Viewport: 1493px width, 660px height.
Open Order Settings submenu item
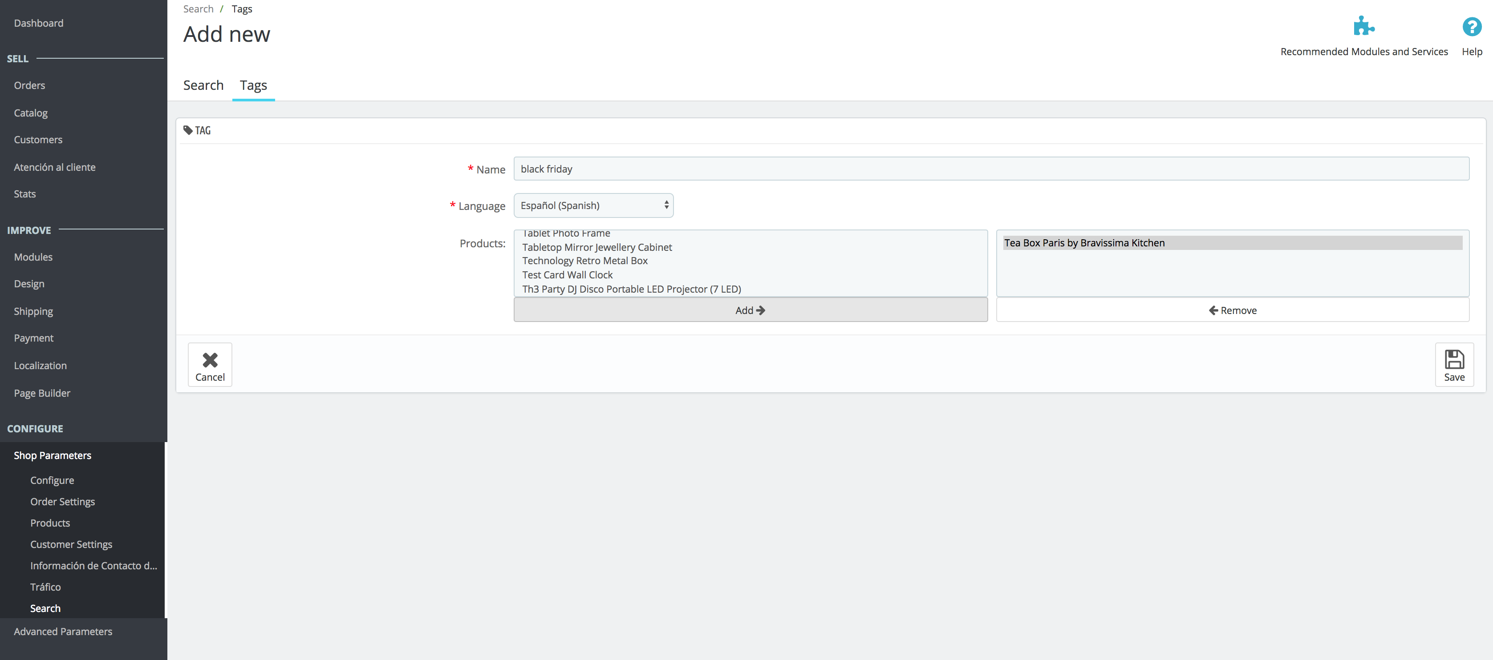pos(62,502)
